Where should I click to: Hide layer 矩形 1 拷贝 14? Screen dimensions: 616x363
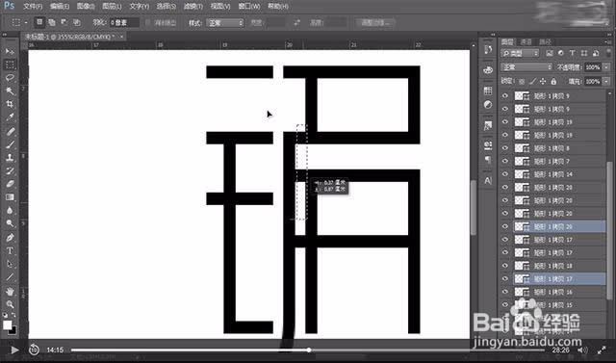[505, 174]
